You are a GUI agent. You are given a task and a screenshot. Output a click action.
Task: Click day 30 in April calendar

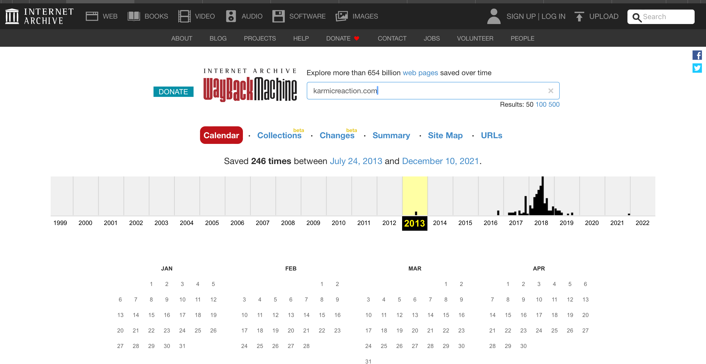click(x=524, y=346)
